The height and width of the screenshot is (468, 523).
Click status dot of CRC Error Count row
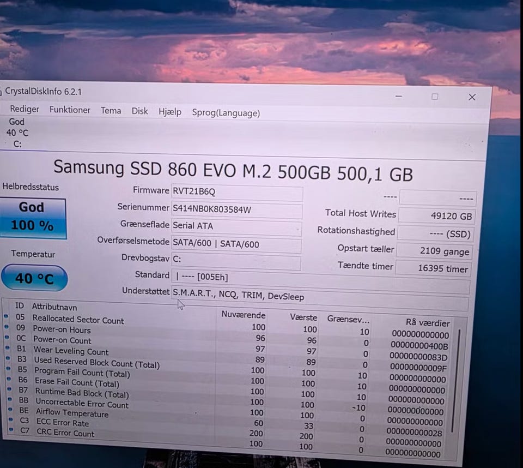[x=11, y=430]
